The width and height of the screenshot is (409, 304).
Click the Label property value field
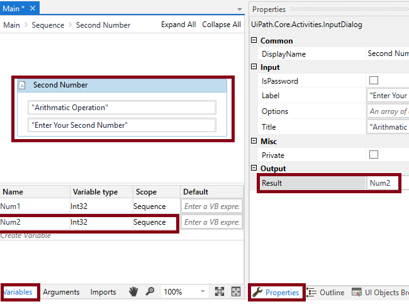point(388,96)
